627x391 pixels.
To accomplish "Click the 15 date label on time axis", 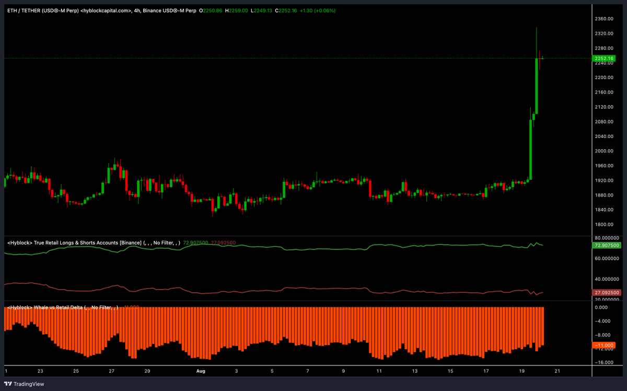I will 450,371.
